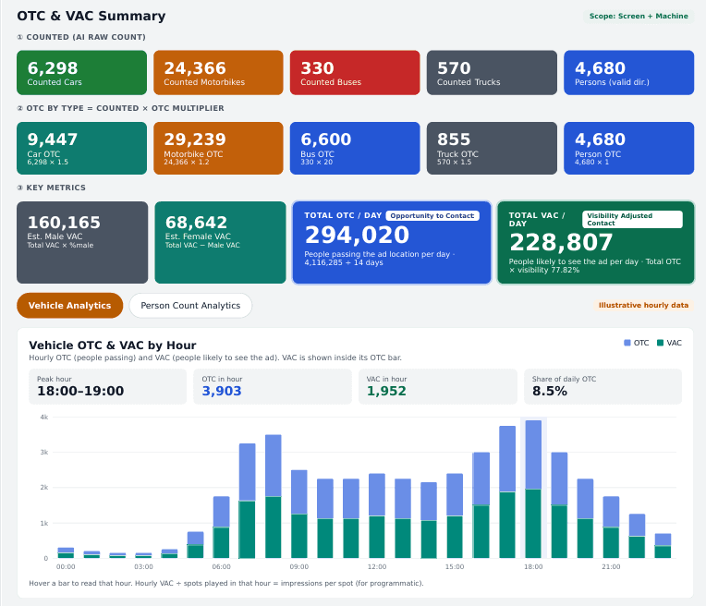Click the Opportunity to Contact tag

(x=432, y=215)
